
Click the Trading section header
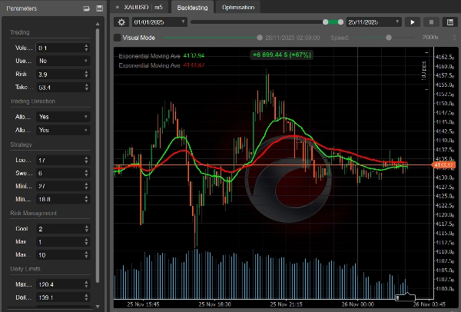pyautogui.click(x=20, y=32)
